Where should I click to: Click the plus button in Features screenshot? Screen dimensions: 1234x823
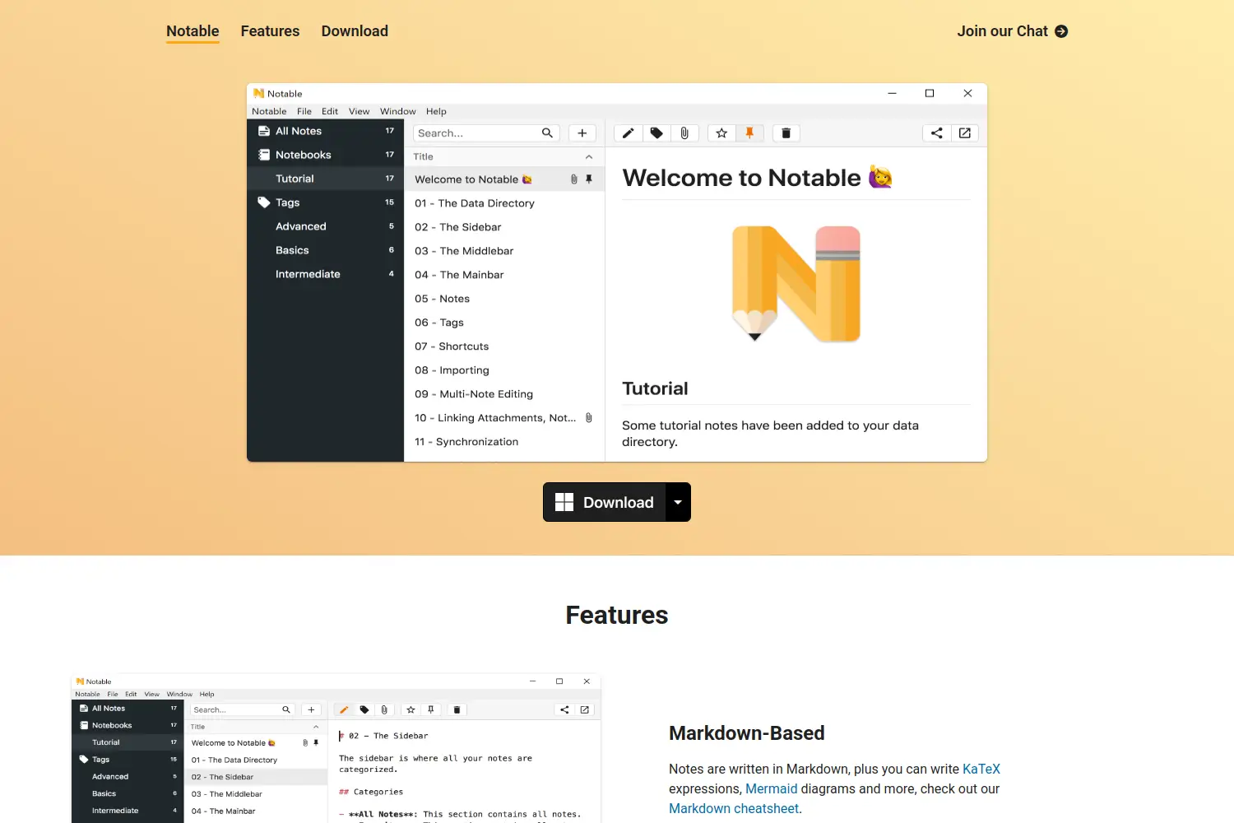311,709
